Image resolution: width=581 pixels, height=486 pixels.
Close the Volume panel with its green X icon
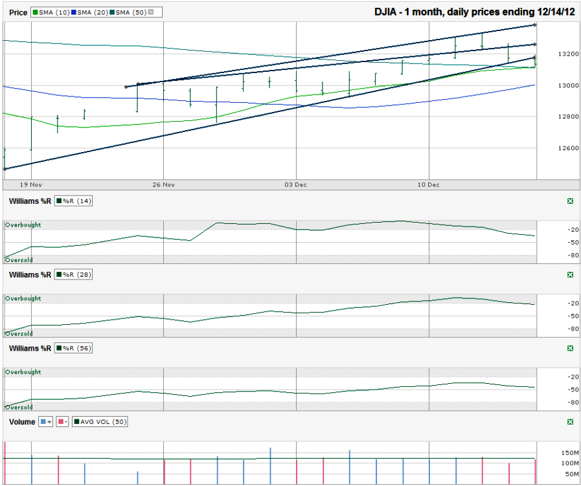pyautogui.click(x=570, y=422)
